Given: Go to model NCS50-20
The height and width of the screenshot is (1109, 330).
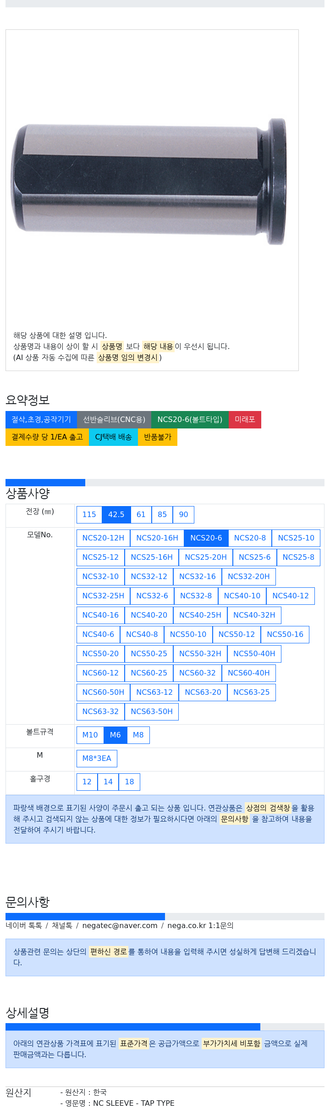Looking at the screenshot, I should pos(101,654).
